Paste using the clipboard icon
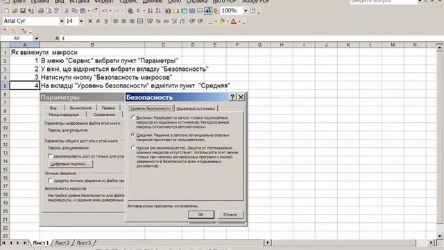 pos(83,11)
